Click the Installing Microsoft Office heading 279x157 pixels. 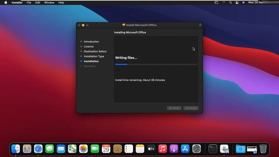click(130, 32)
